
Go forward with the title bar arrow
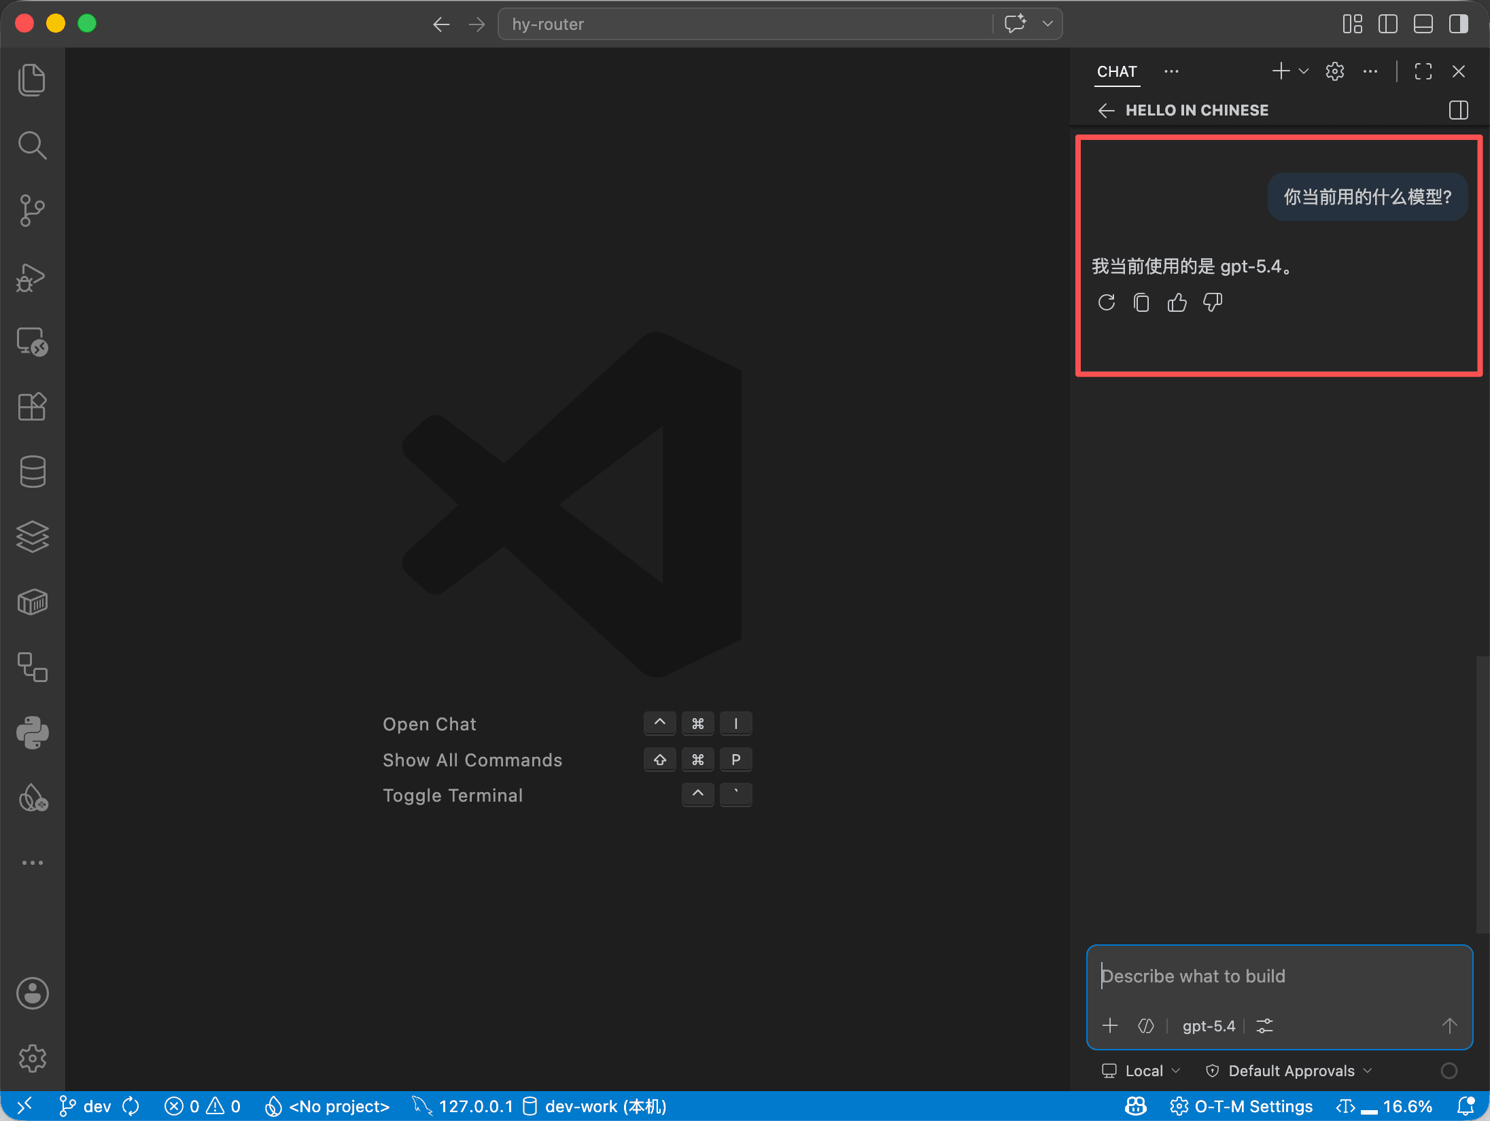click(477, 24)
